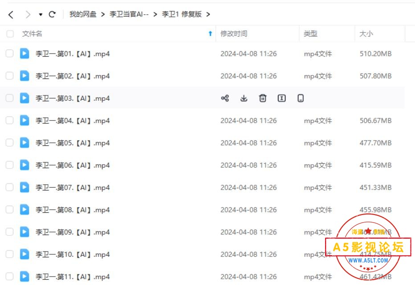This screenshot has width=415, height=285.
Task: Select file name 李卫一.第04.【AI】.mp4
Action: (x=73, y=120)
